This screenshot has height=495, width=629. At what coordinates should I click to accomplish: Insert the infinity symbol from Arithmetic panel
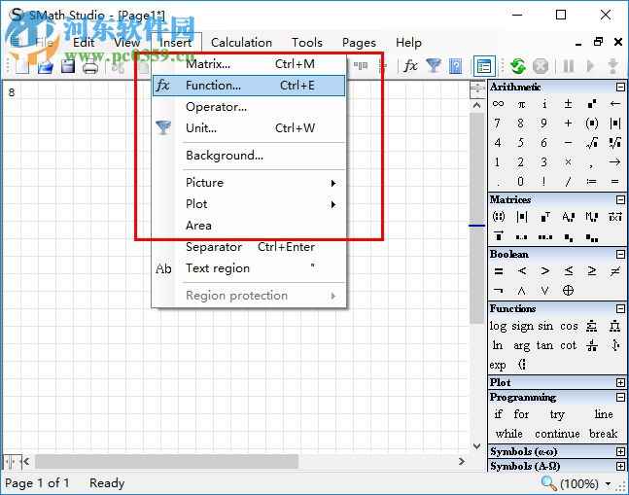pyautogui.click(x=498, y=104)
